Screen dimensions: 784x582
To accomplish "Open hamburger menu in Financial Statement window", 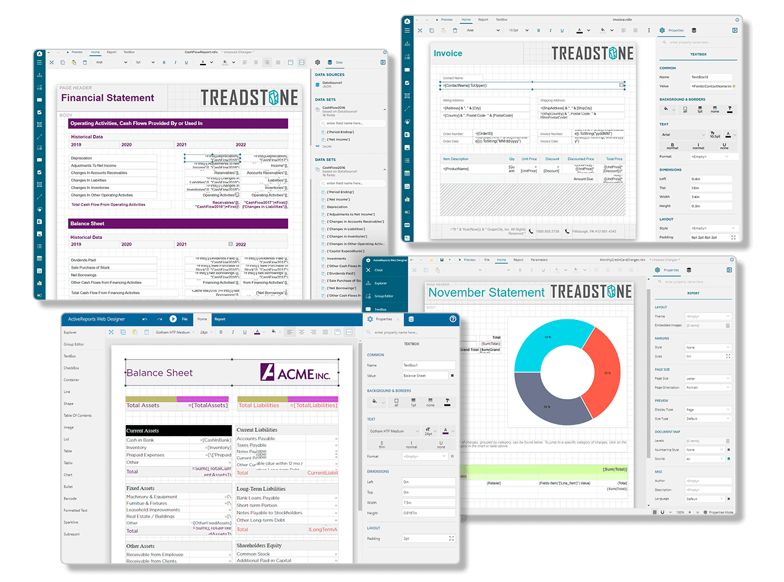I will (39, 62).
